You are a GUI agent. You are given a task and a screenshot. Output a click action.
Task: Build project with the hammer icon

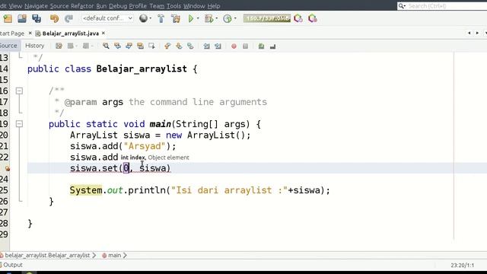(x=161, y=18)
